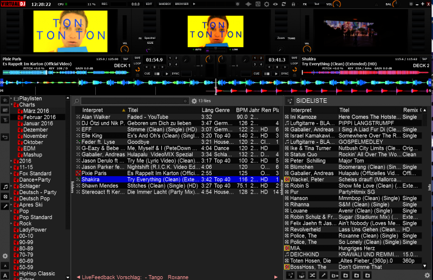Click the browser options gear beside 13 files

point(194,101)
